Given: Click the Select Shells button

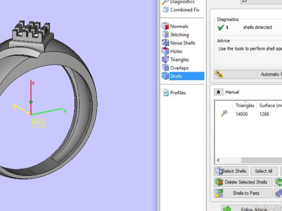Looking at the screenshot, I should [x=231, y=171].
